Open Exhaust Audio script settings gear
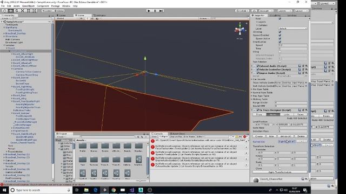 (x=307, y=66)
